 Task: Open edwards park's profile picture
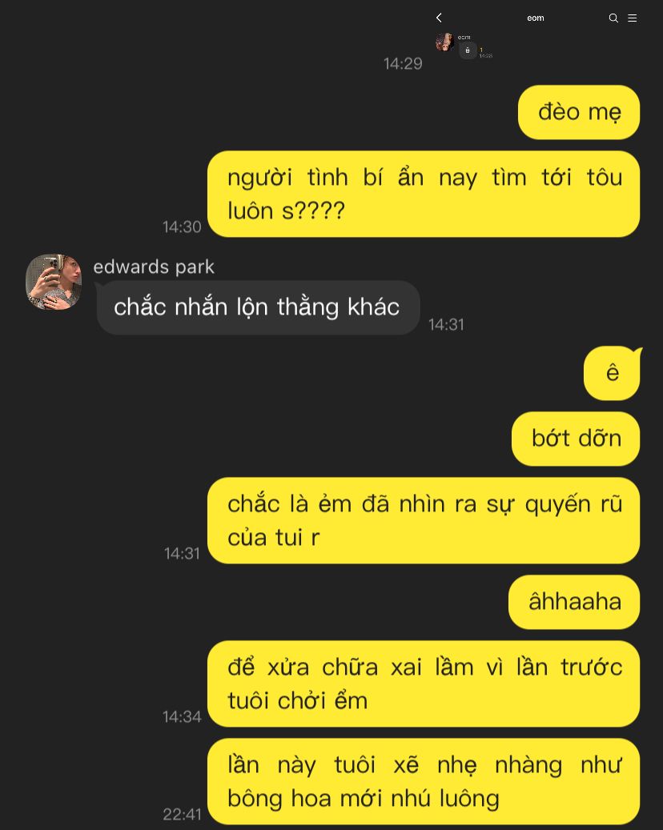[54, 282]
